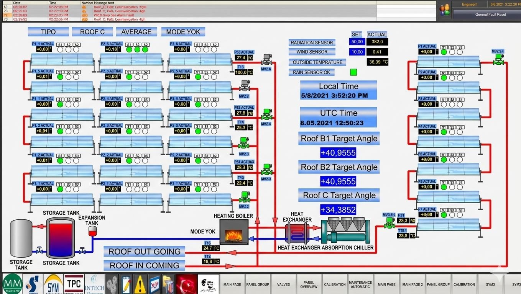
Task: Click the Radiation Sensor SET value 50,00
Action: point(357,42)
